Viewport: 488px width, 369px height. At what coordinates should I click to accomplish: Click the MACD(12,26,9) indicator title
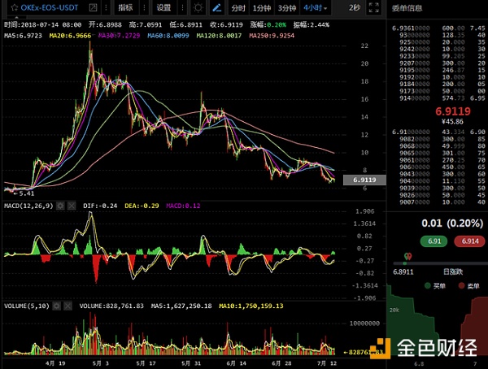click(x=28, y=206)
